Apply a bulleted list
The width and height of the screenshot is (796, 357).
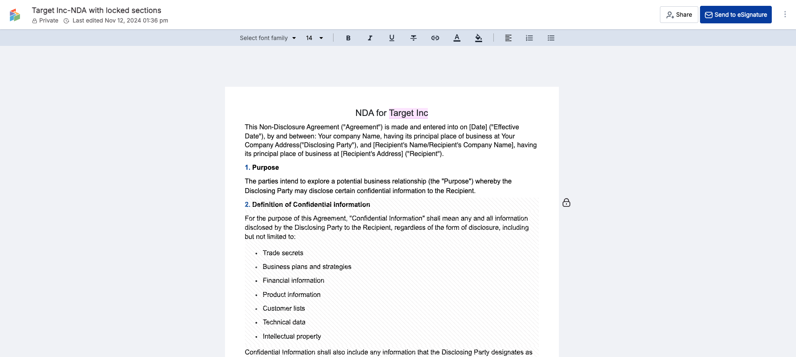[x=551, y=38]
